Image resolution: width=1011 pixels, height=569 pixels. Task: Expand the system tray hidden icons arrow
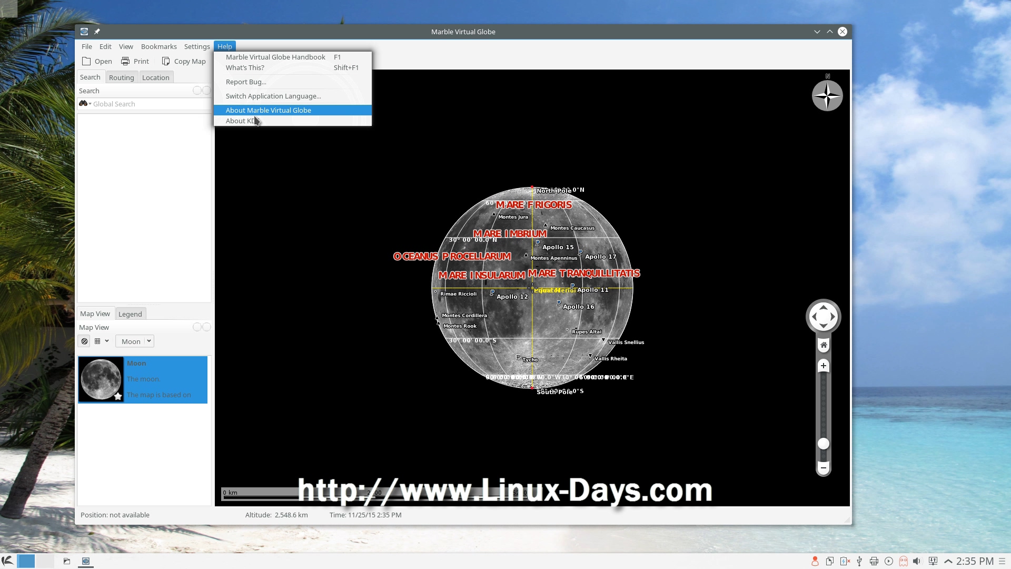(948, 561)
